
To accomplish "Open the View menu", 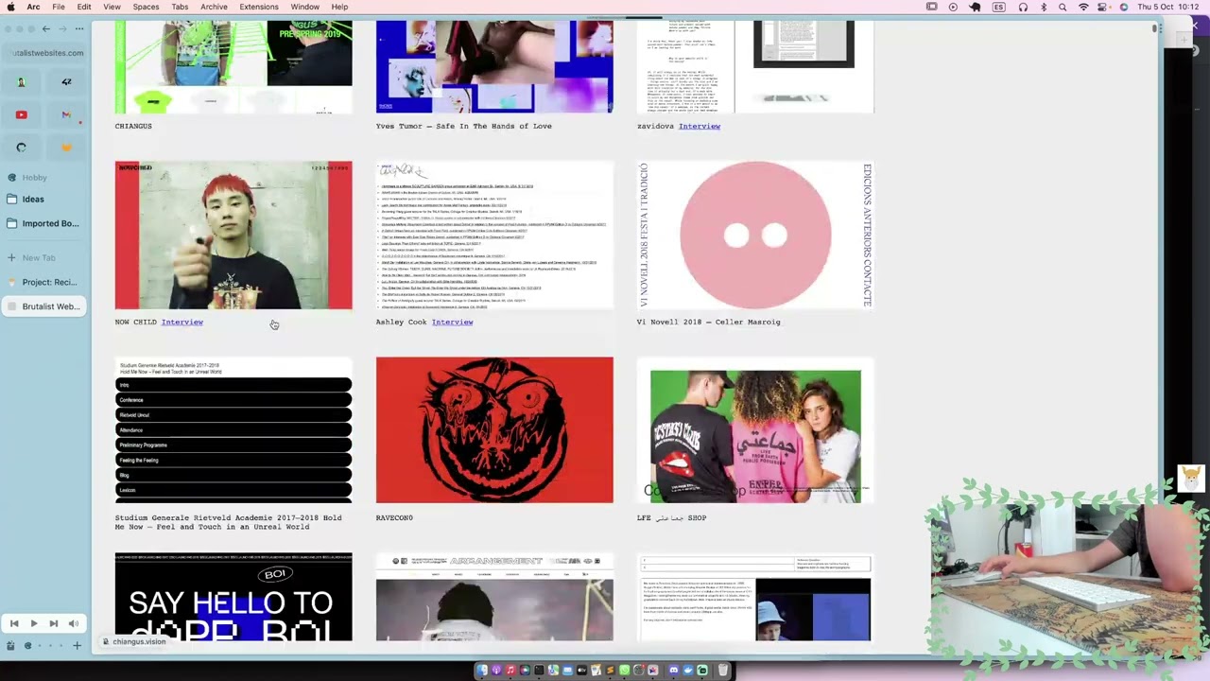I will coord(112,7).
